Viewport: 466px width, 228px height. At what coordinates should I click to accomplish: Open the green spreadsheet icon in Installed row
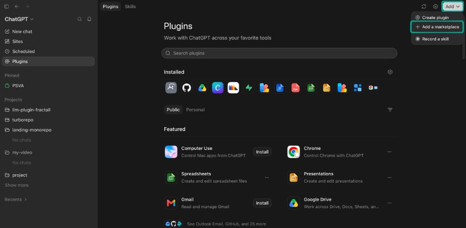(x=311, y=88)
